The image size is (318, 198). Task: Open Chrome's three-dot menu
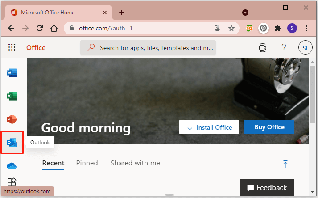tap(307, 28)
